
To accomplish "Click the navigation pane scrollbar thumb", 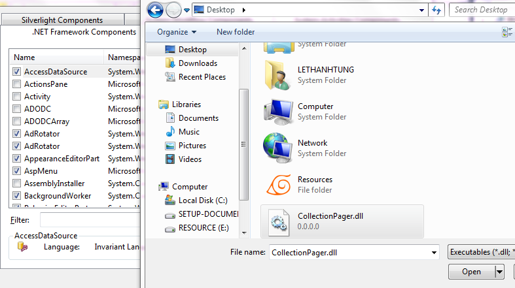I will (243, 144).
